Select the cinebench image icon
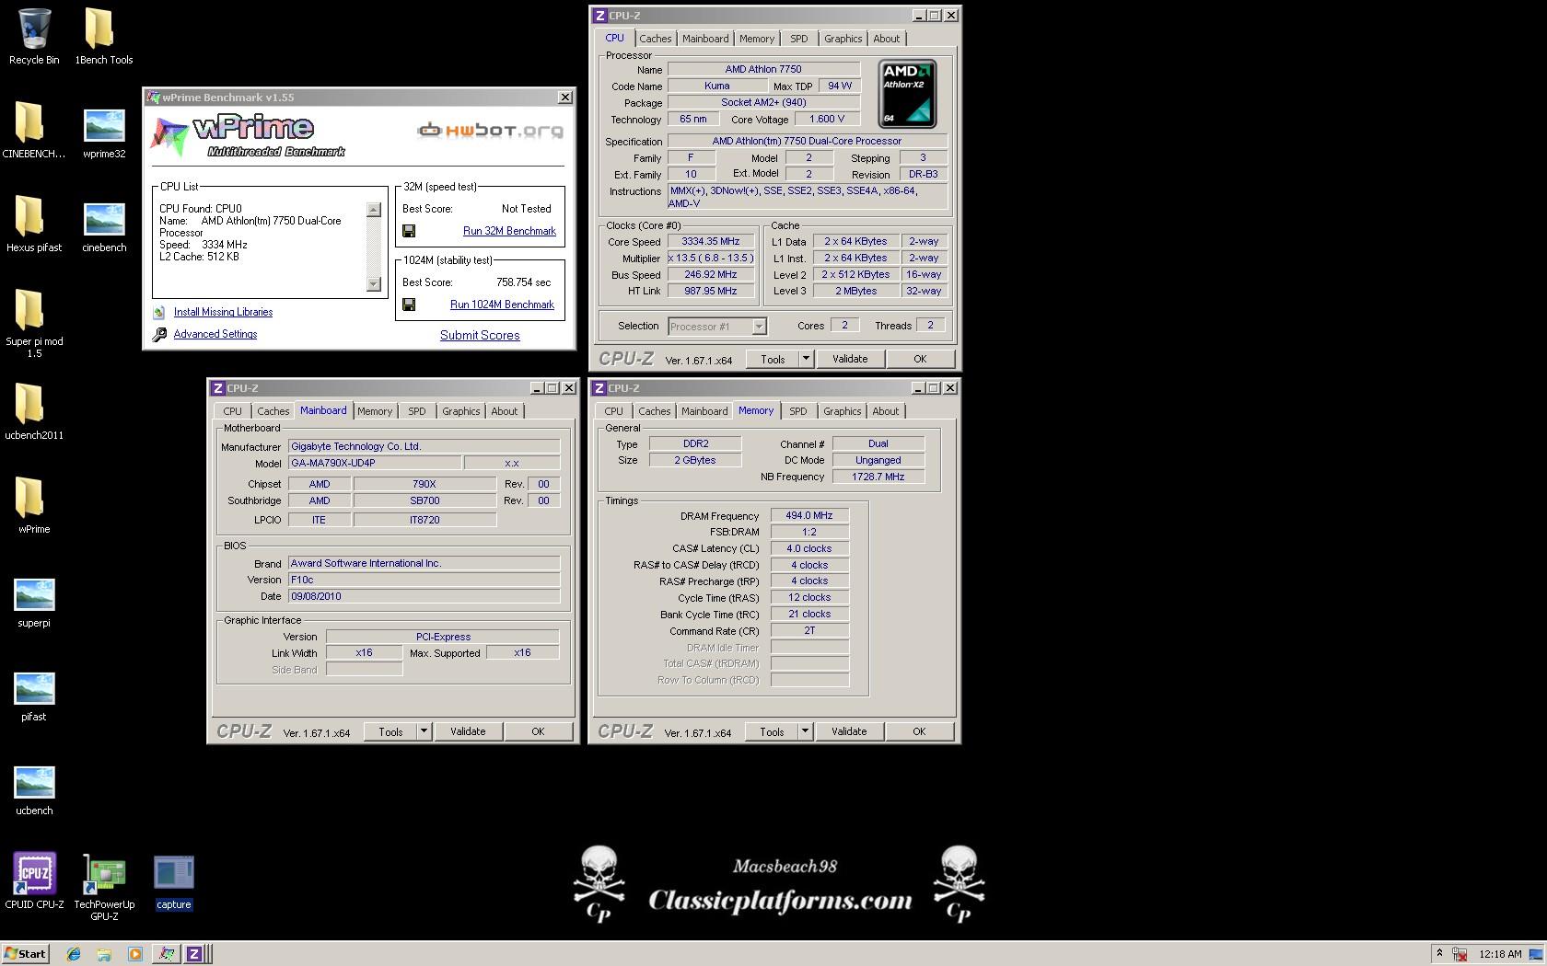The height and width of the screenshot is (966, 1547). (104, 220)
